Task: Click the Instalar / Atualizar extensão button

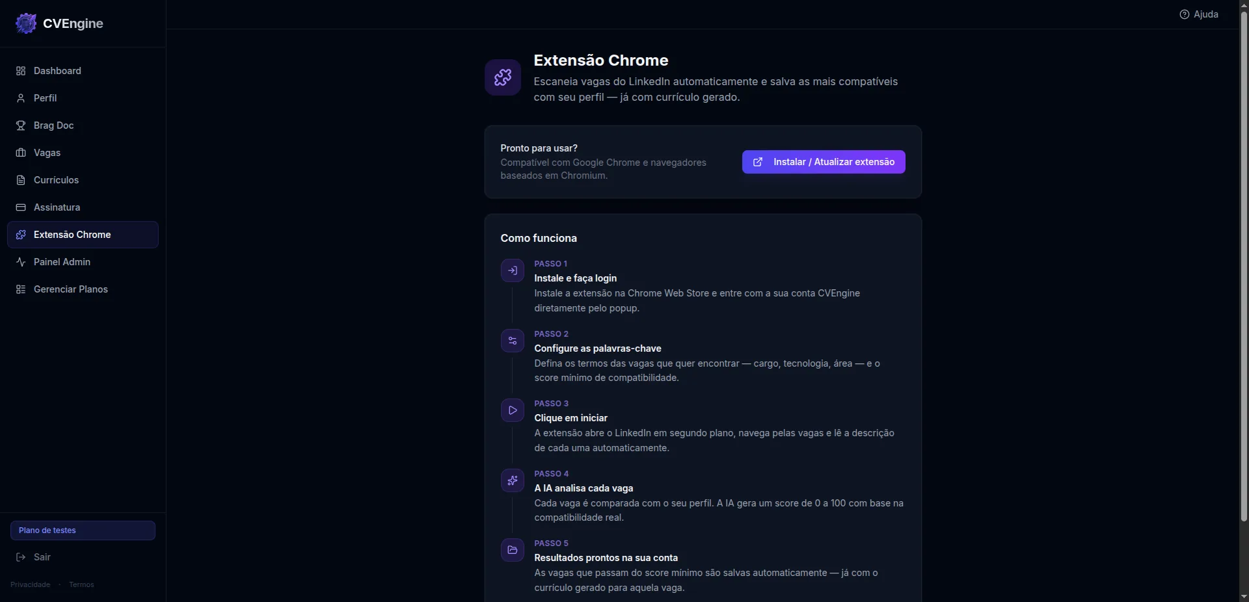Action: (x=823, y=162)
